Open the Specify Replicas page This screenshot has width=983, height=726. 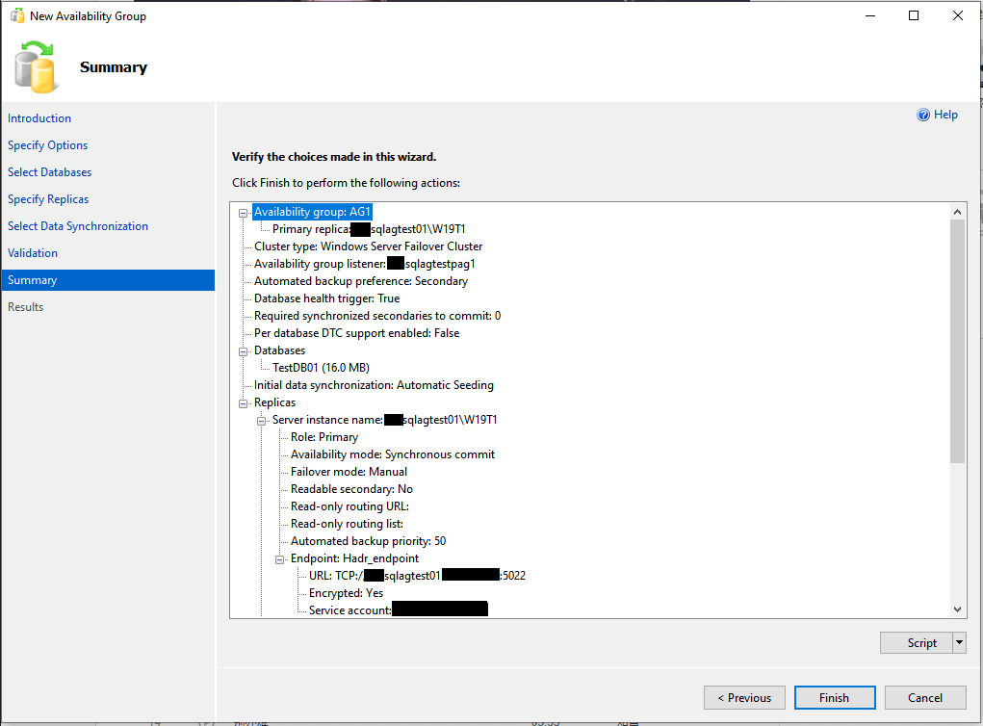[x=48, y=198]
